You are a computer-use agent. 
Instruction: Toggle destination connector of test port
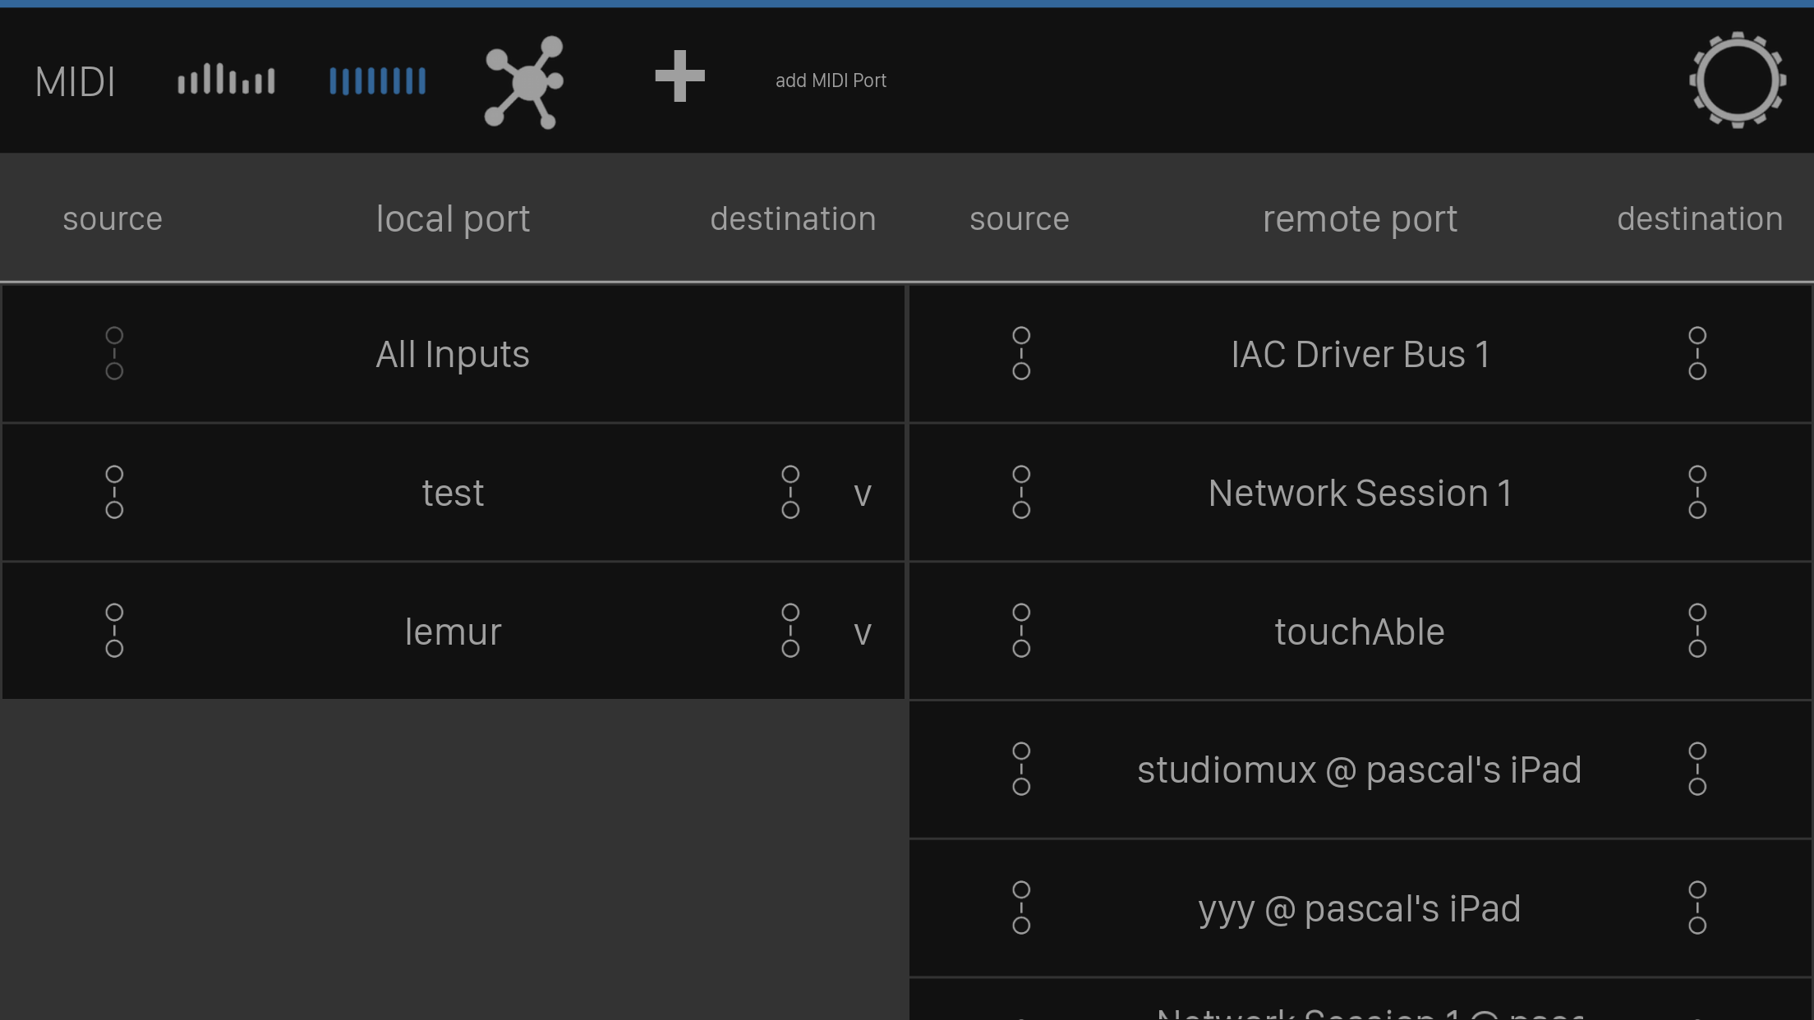[790, 493]
